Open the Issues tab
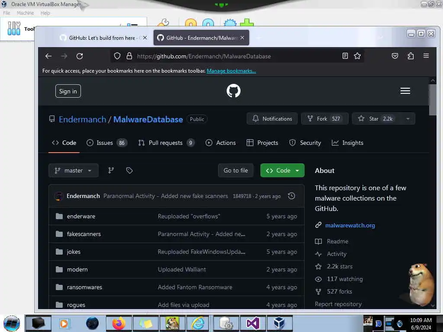Image resolution: width=443 pixels, height=332 pixels. pyautogui.click(x=107, y=143)
